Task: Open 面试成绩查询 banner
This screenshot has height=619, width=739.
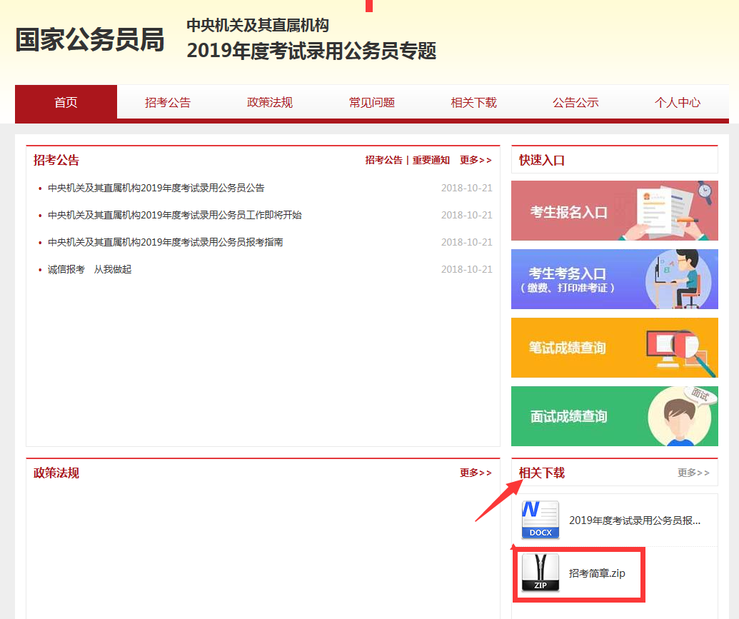Action: point(614,416)
